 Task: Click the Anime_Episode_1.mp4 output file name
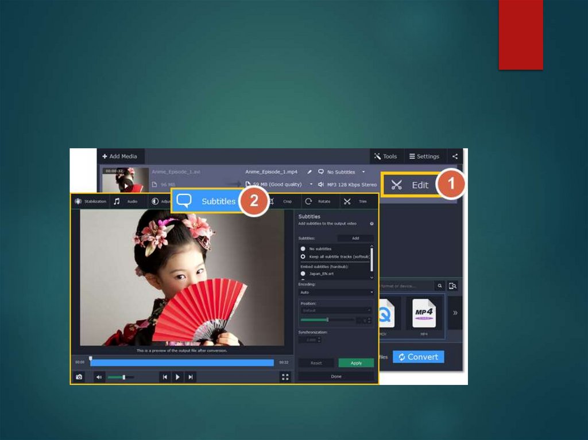(271, 172)
